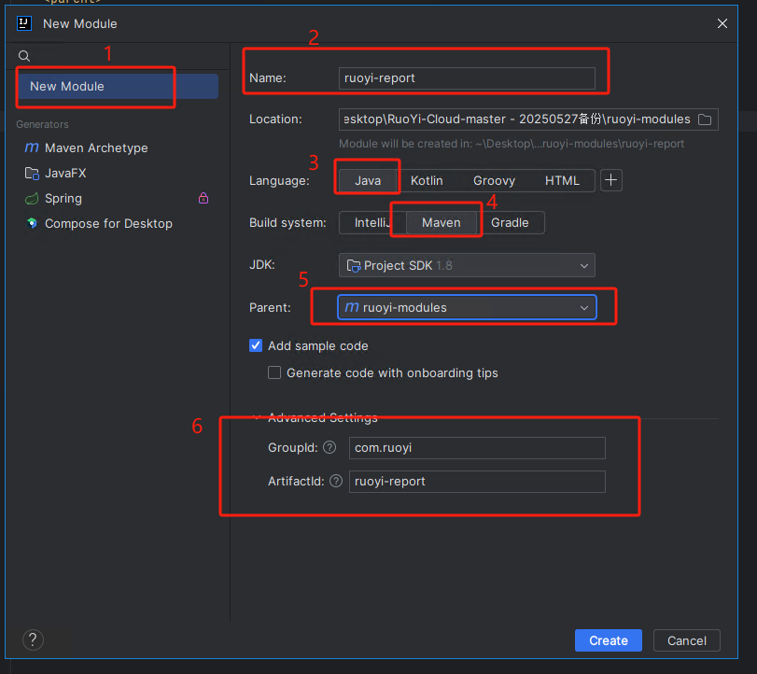Choose Maven Archetype generator

tap(95, 147)
